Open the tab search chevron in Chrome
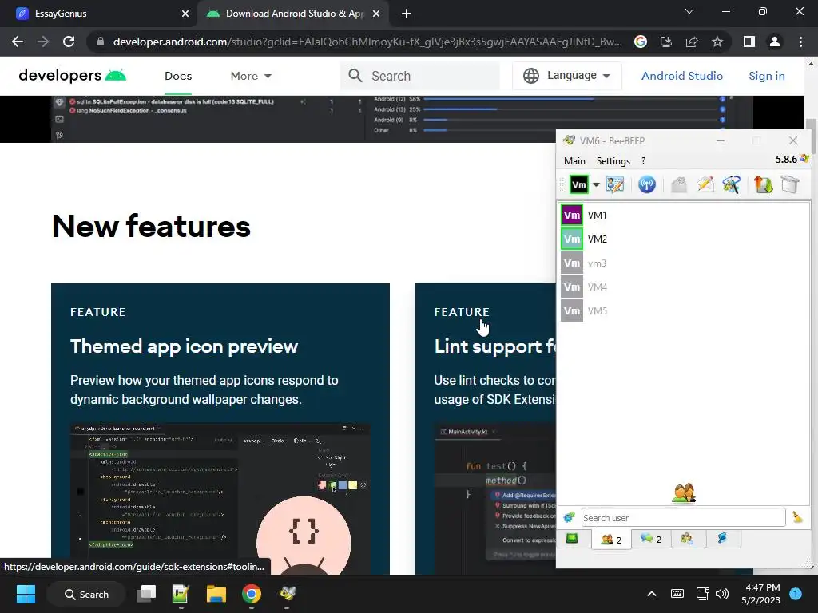Image resolution: width=818 pixels, height=613 pixels. pyautogui.click(x=689, y=11)
